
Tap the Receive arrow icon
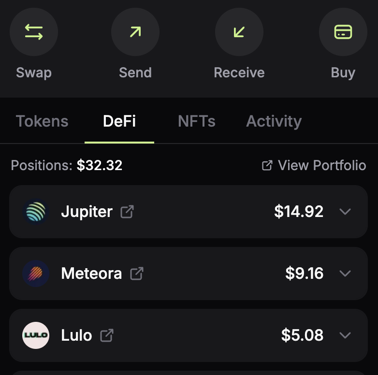[x=239, y=32]
